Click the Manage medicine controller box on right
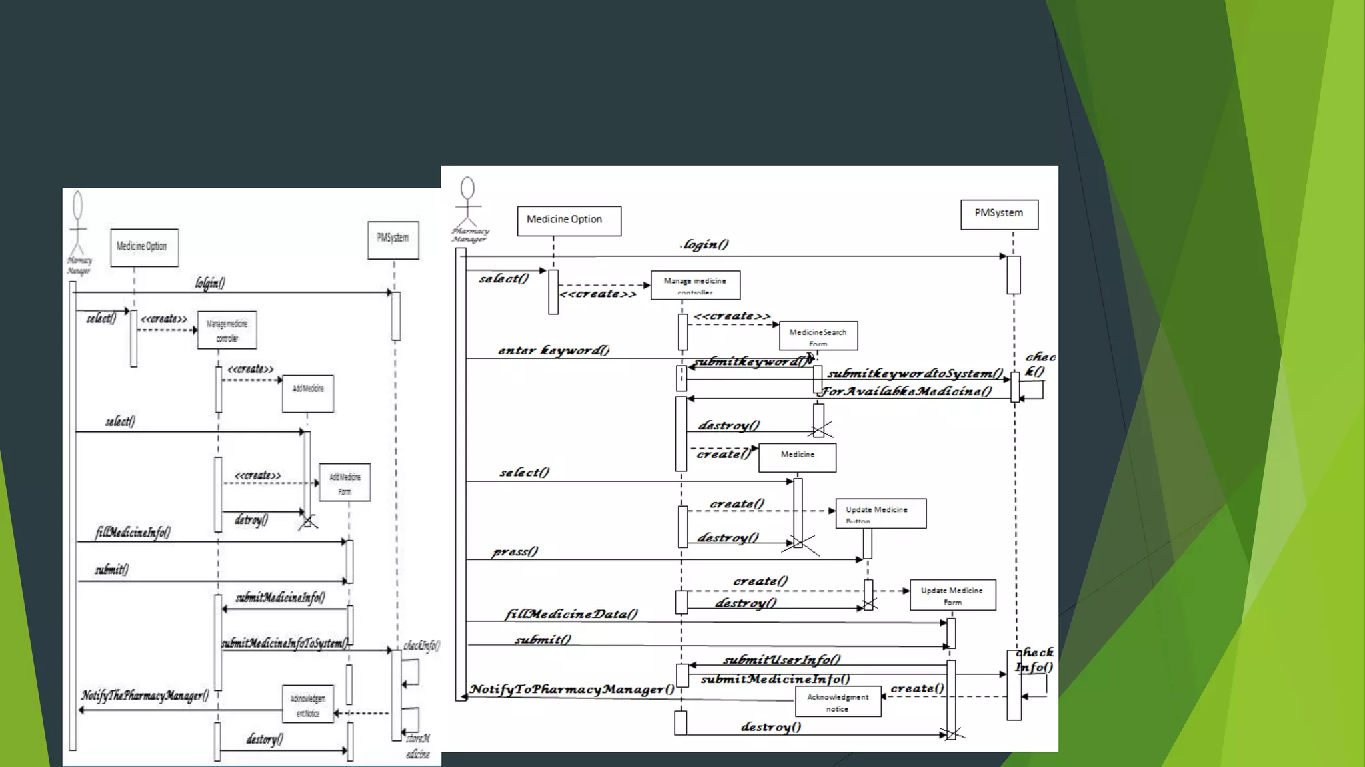Screen dimensions: 1365x767 coord(695,285)
